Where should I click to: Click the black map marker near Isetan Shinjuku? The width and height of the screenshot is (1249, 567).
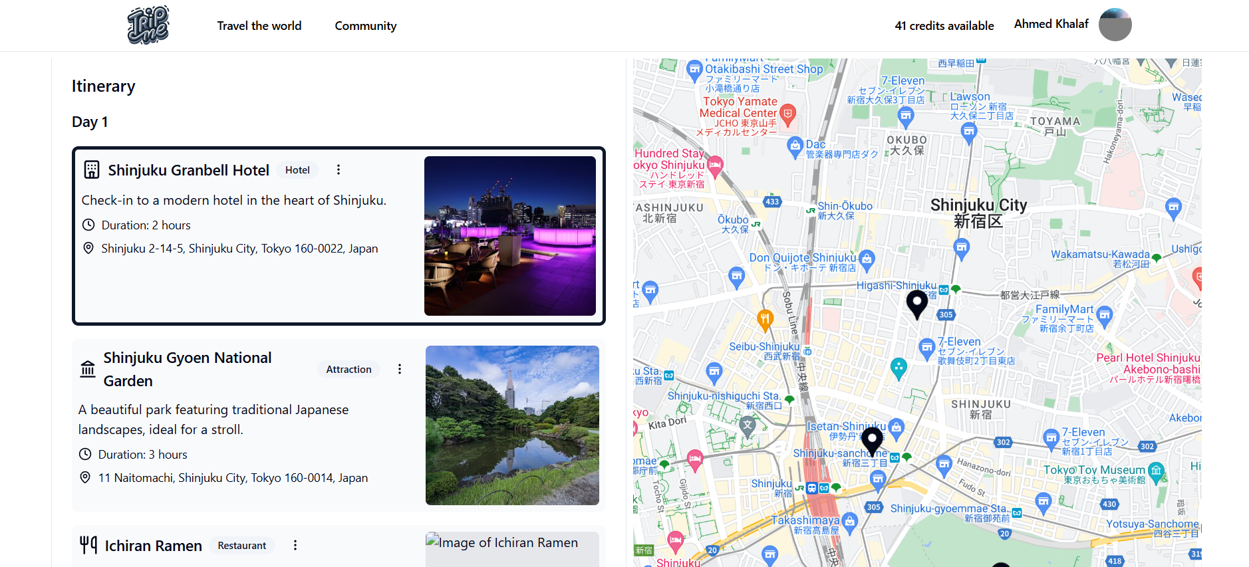click(872, 441)
